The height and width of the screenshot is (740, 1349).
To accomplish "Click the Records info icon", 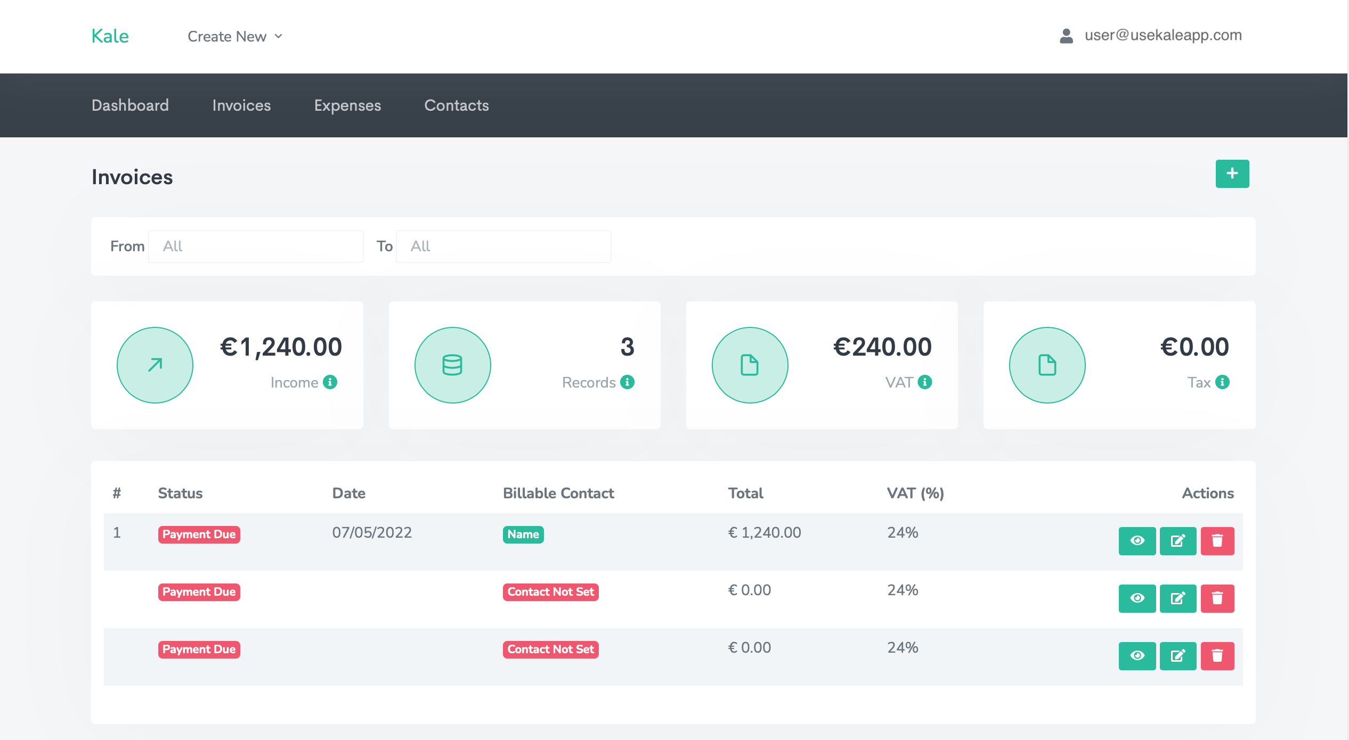I will coord(627,382).
